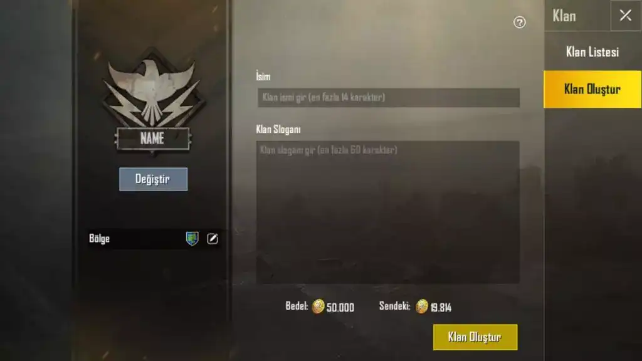Click the Sendeki gold coin icon

pyautogui.click(x=422, y=306)
